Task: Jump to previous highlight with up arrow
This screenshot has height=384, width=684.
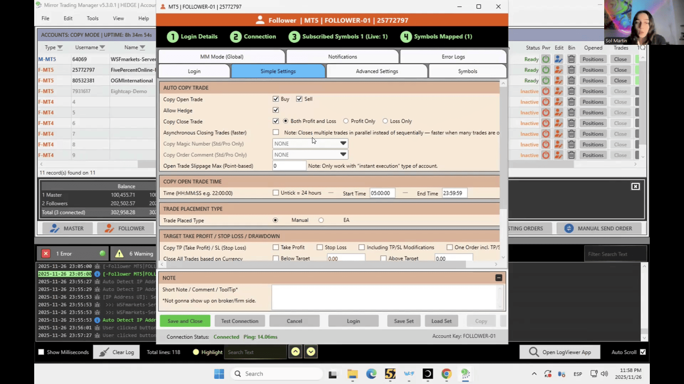Action: (295, 352)
